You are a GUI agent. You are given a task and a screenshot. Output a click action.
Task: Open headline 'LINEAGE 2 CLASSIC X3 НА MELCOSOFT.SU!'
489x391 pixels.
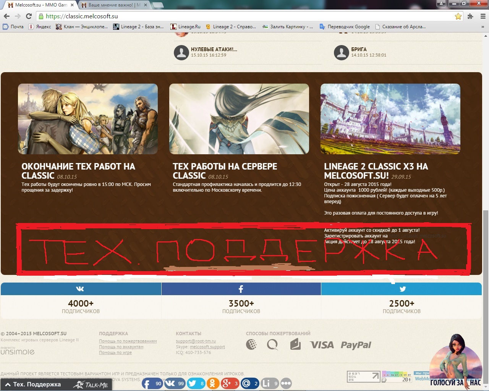[376, 171]
